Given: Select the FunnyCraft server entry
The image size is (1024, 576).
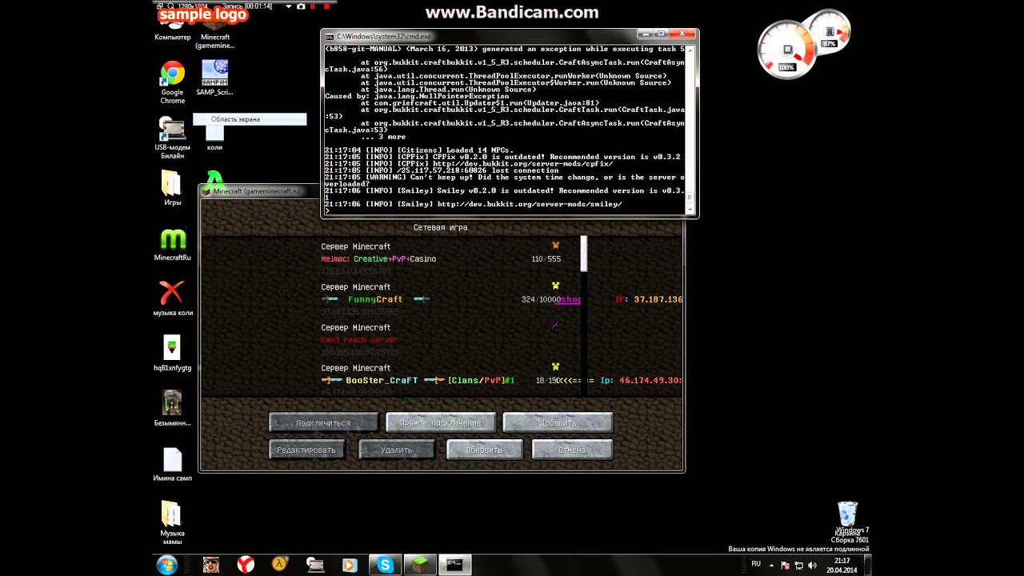Looking at the screenshot, I should point(441,299).
